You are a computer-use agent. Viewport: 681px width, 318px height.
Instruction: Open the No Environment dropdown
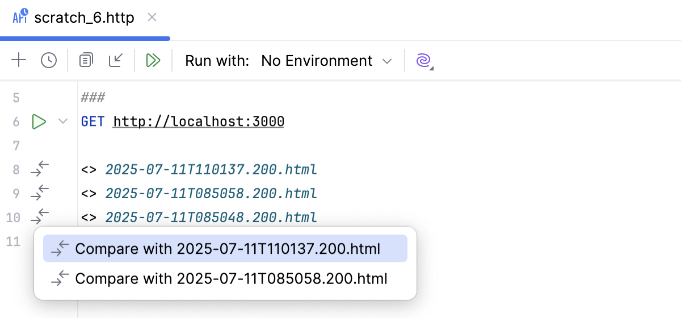[326, 61]
